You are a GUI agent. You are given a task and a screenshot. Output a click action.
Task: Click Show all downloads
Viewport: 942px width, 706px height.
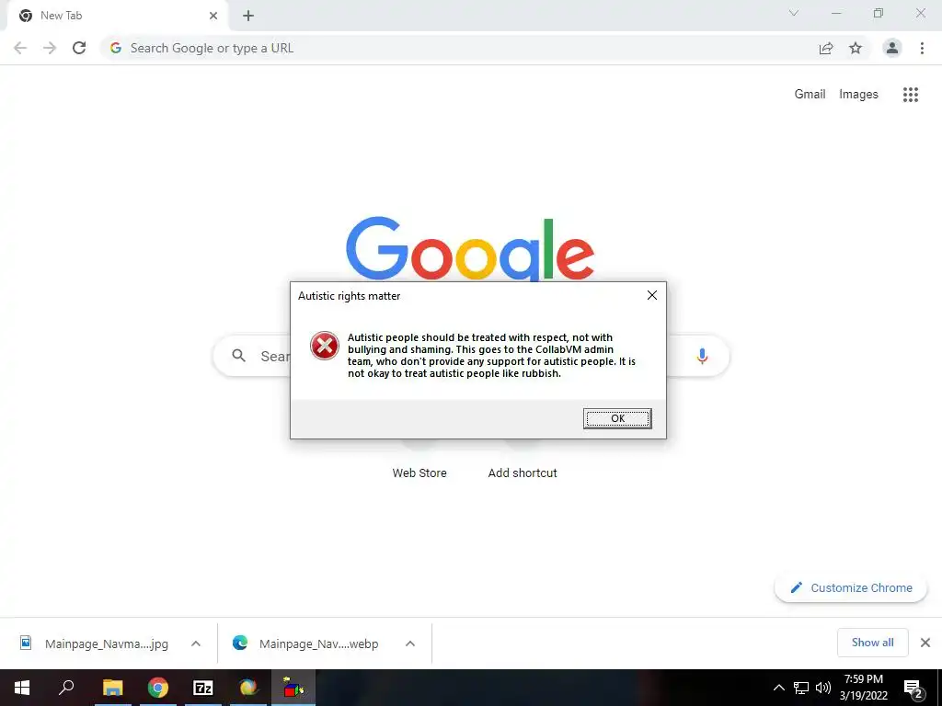pos(872,643)
